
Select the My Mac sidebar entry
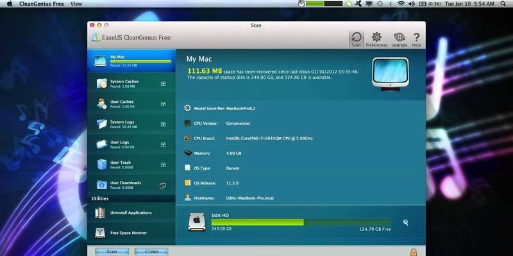pyautogui.click(x=131, y=61)
